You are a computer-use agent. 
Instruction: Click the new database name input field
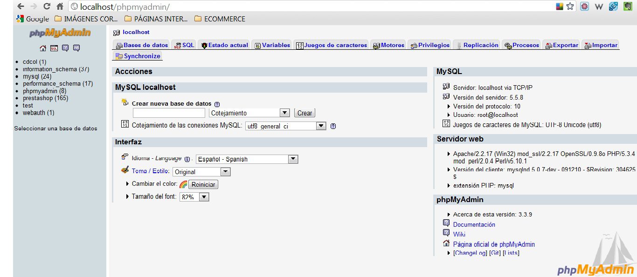(169, 113)
